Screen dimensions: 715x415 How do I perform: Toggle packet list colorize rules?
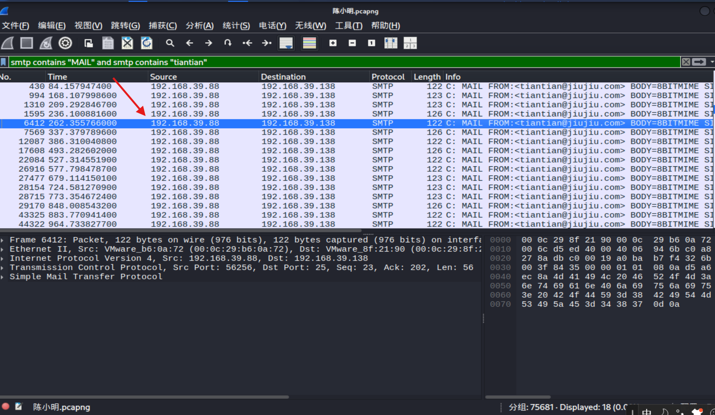pyautogui.click(x=309, y=43)
